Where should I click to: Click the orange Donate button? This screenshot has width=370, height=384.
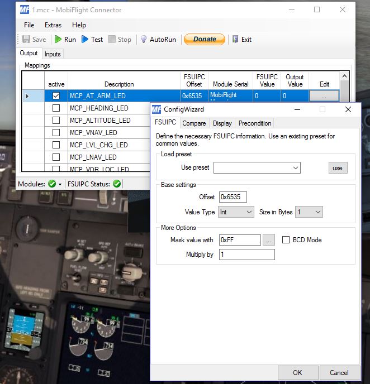pyautogui.click(x=204, y=39)
